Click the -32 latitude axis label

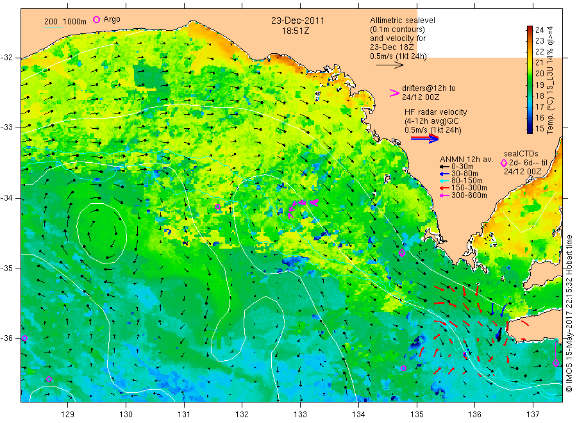point(7,58)
